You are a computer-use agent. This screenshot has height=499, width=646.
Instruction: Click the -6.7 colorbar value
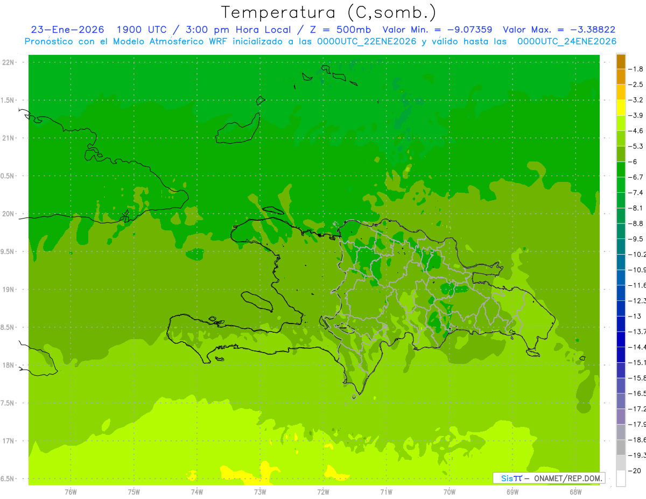click(637, 177)
